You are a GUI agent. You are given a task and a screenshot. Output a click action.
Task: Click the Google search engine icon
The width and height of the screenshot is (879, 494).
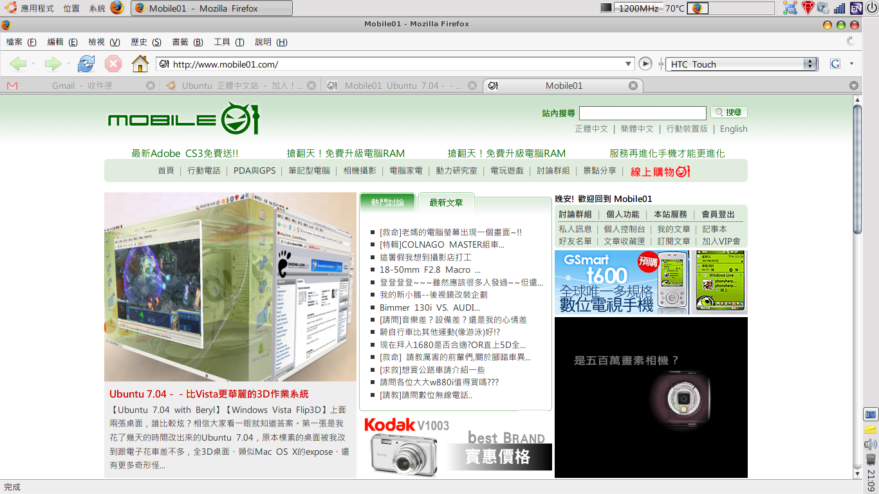coord(835,64)
